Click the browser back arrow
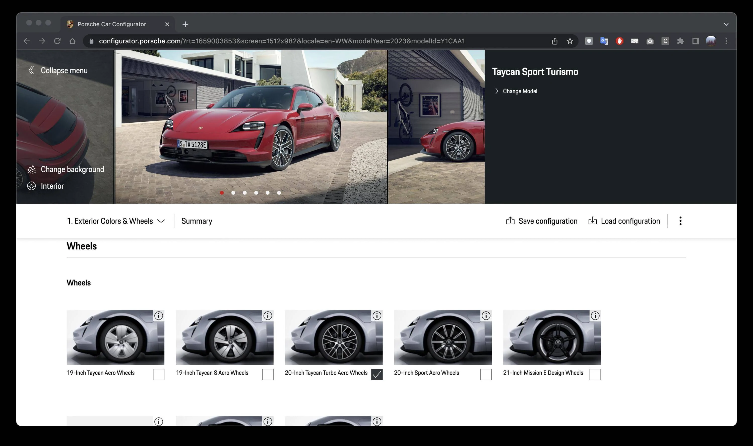The image size is (753, 446). [27, 41]
